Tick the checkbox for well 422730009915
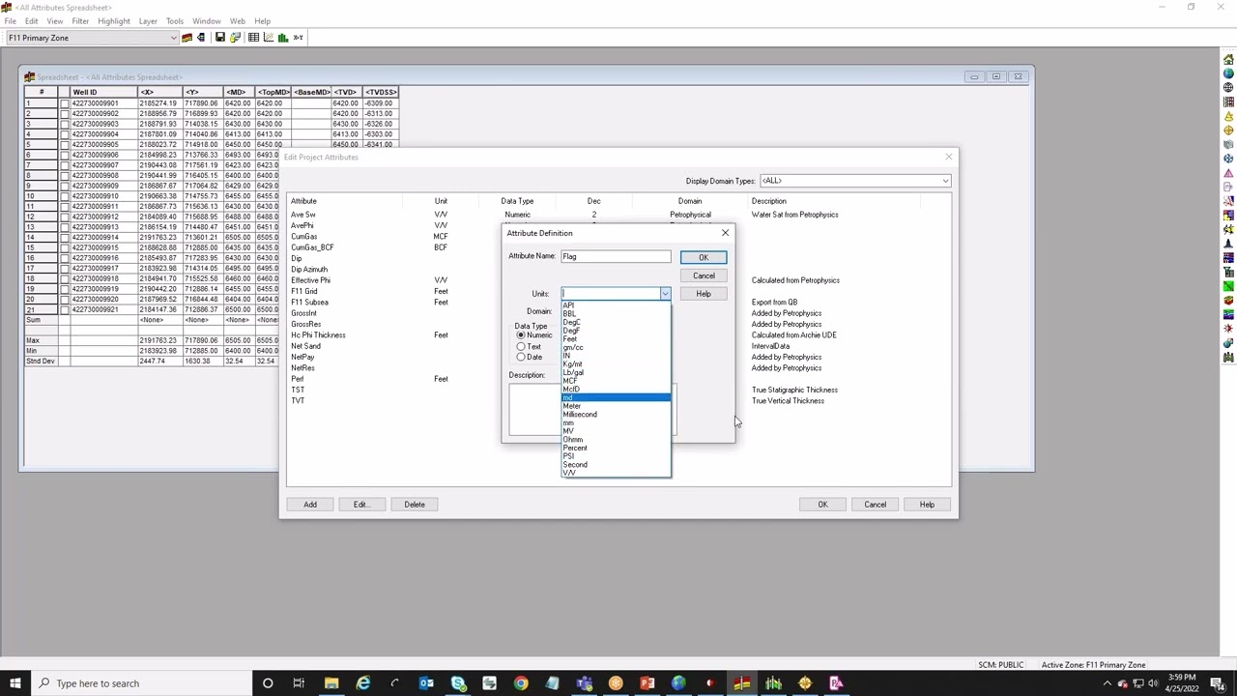This screenshot has width=1237, height=696. tap(65, 247)
